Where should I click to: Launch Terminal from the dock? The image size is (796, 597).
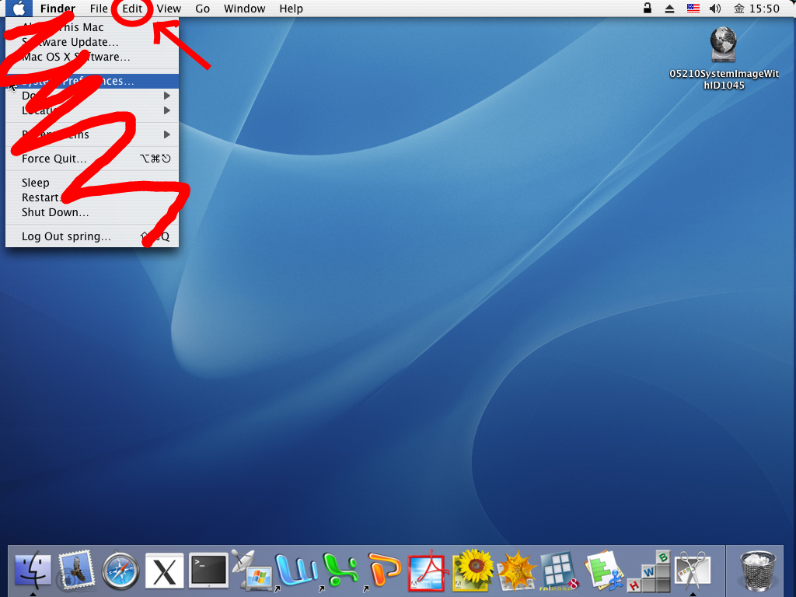(x=208, y=571)
